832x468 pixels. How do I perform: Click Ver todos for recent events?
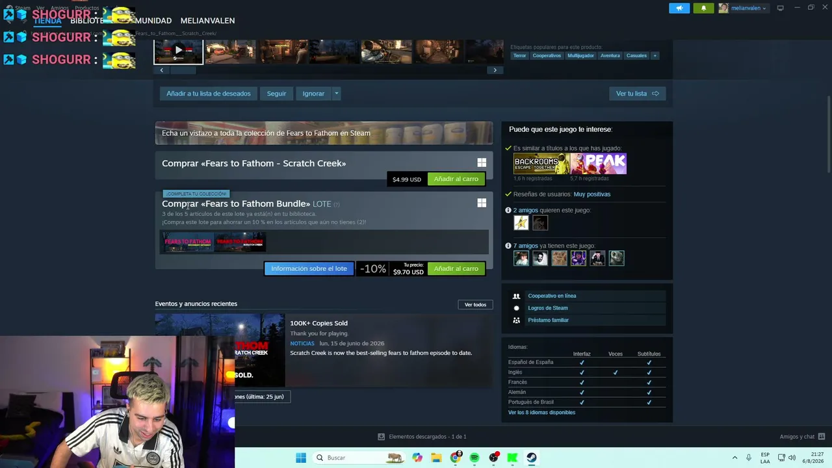coord(475,304)
